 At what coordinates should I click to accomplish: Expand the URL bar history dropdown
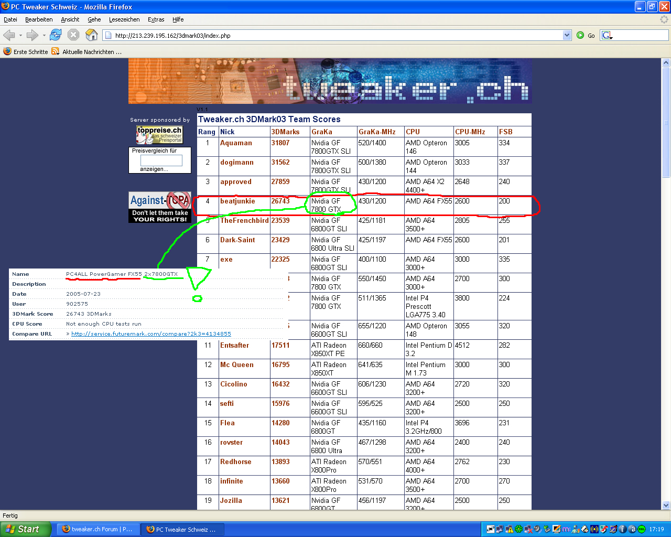567,35
